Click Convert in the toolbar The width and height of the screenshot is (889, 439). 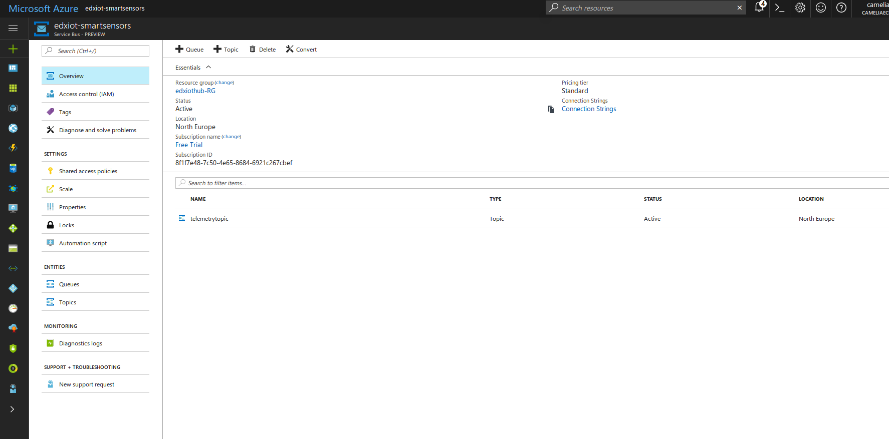pos(301,49)
